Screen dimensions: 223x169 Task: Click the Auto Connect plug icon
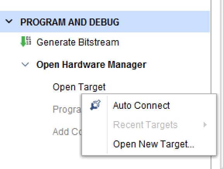[x=95, y=105]
